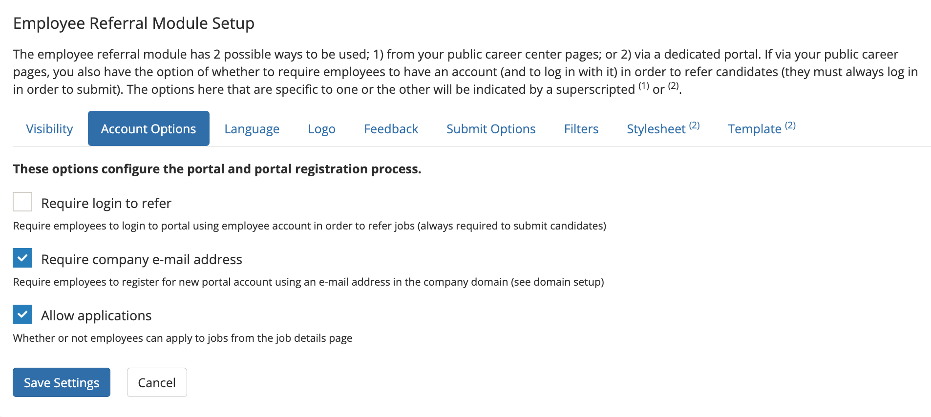
Task: Select the Account Options tab
Action: click(148, 129)
